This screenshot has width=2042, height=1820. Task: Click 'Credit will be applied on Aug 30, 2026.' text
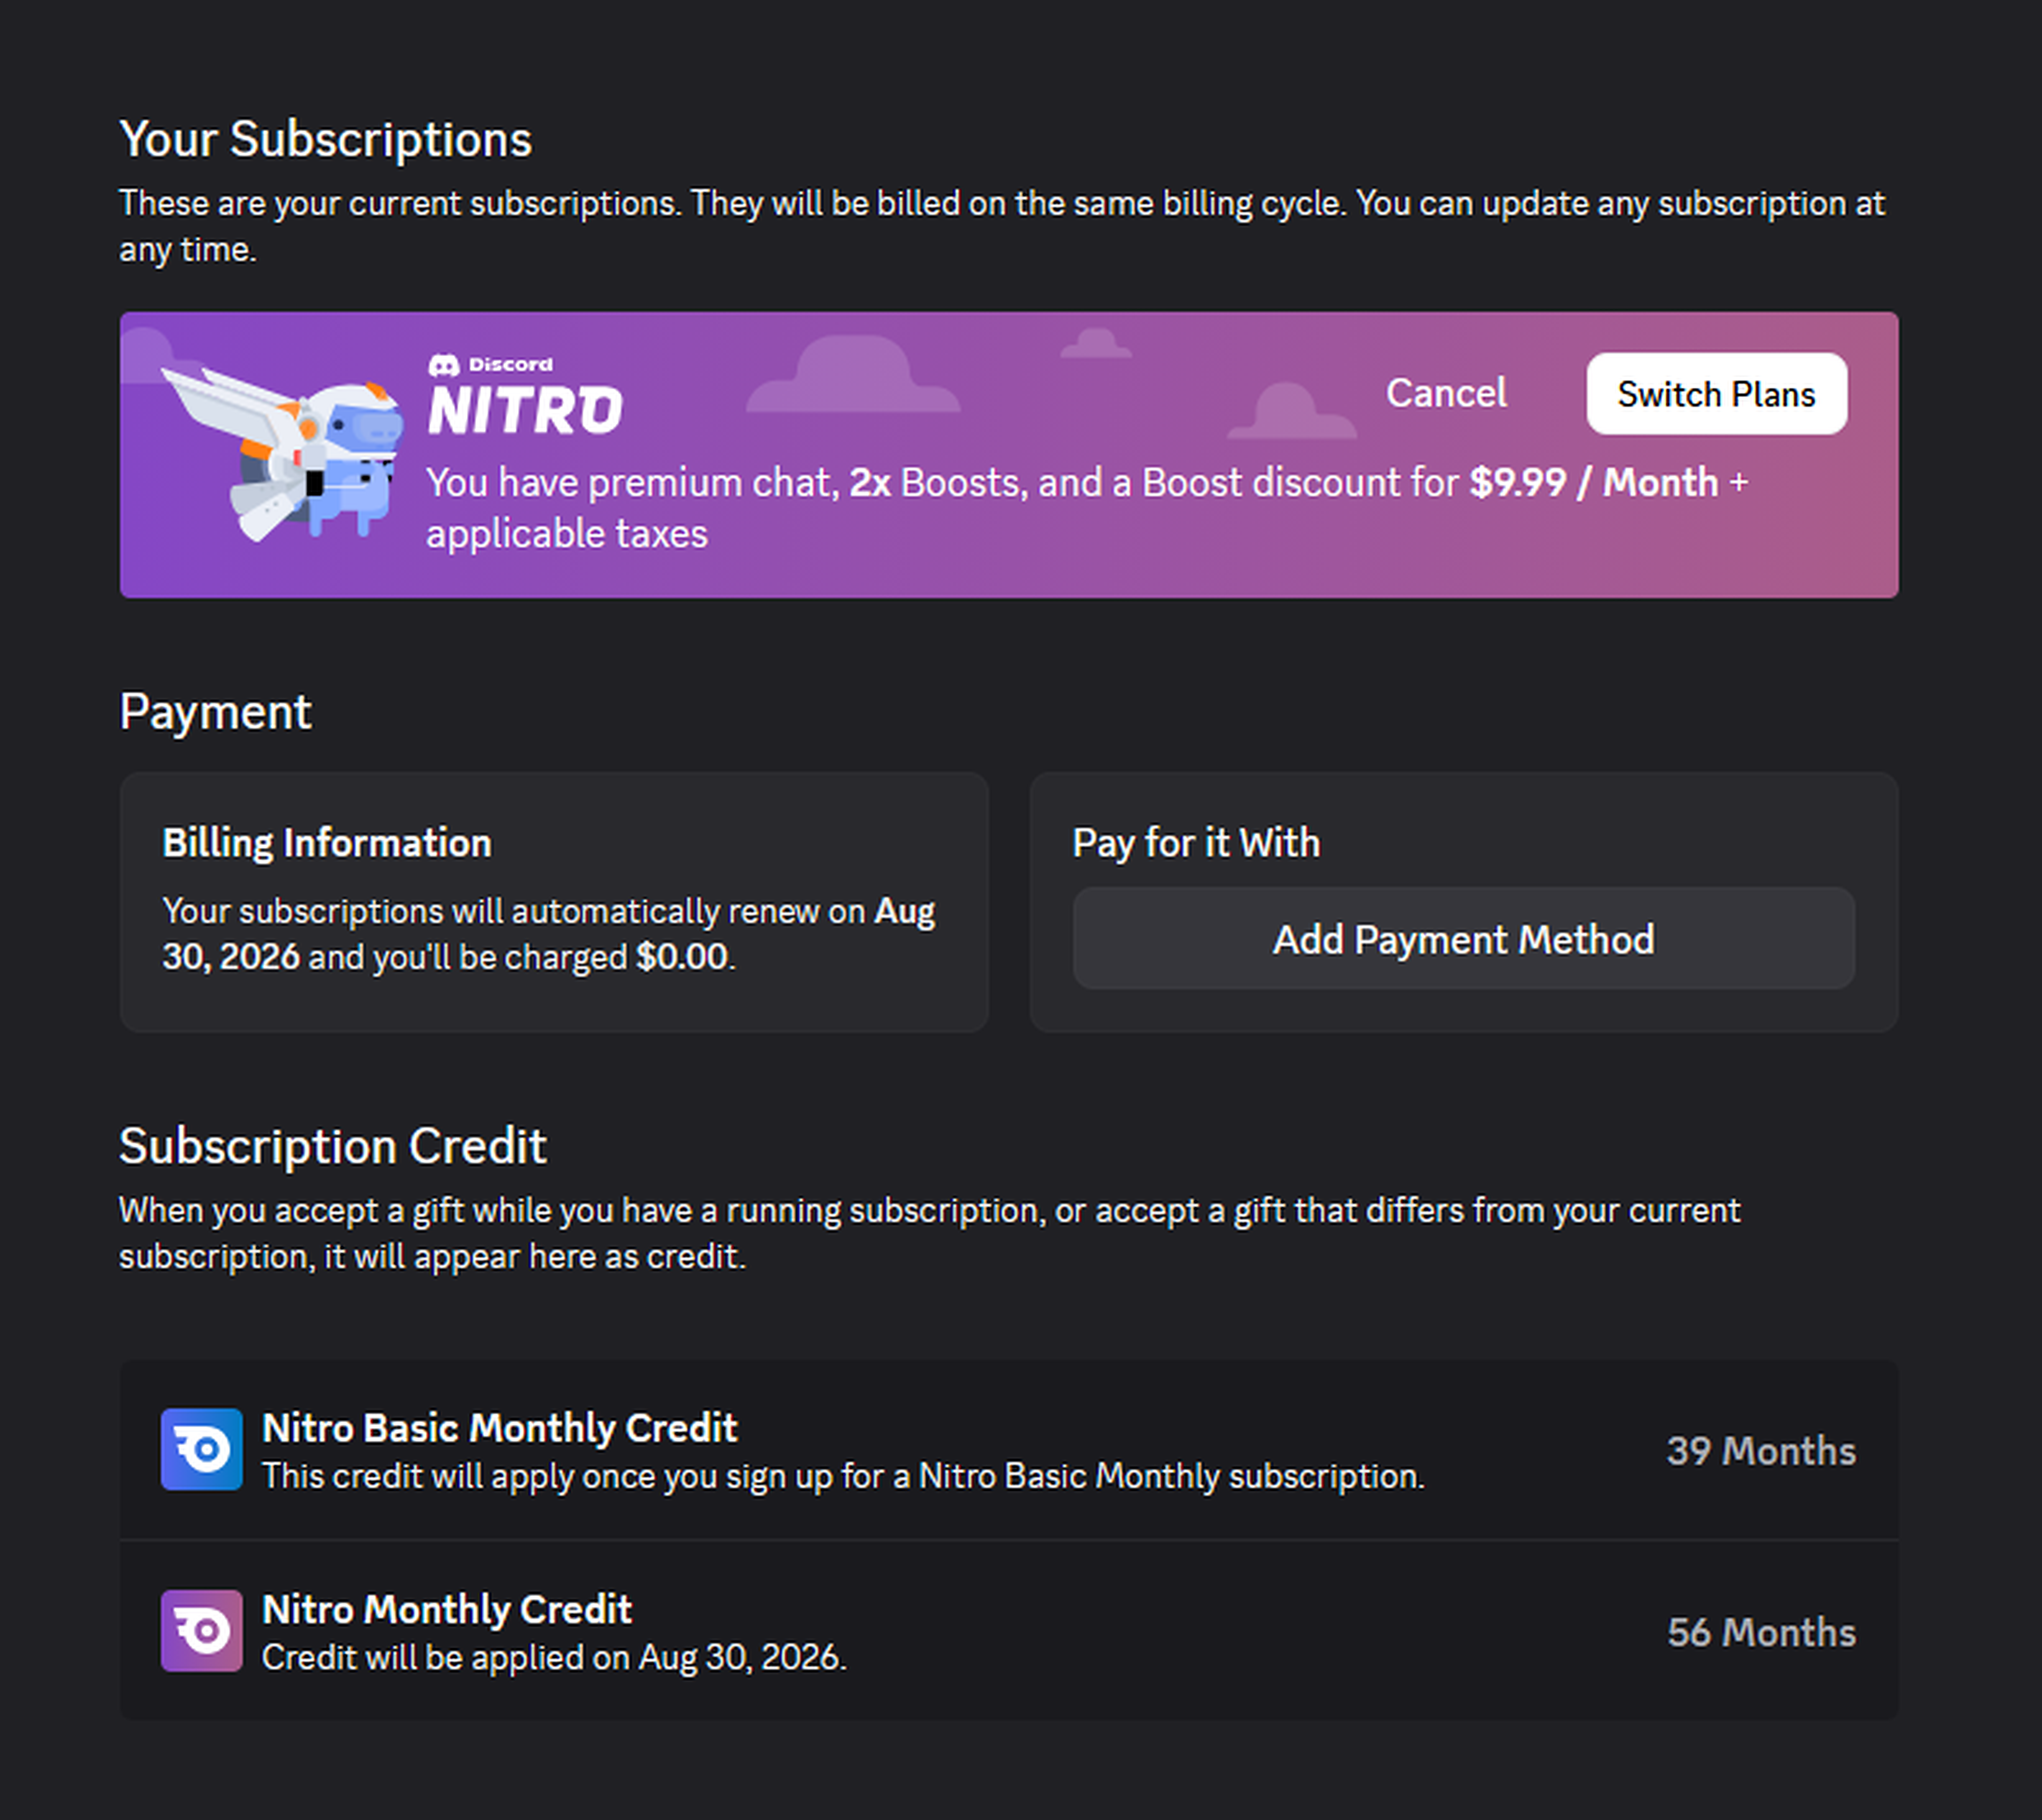click(554, 1657)
